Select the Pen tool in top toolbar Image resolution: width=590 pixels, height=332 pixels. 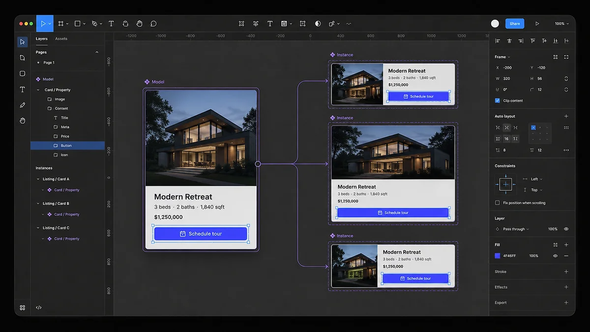coord(94,24)
